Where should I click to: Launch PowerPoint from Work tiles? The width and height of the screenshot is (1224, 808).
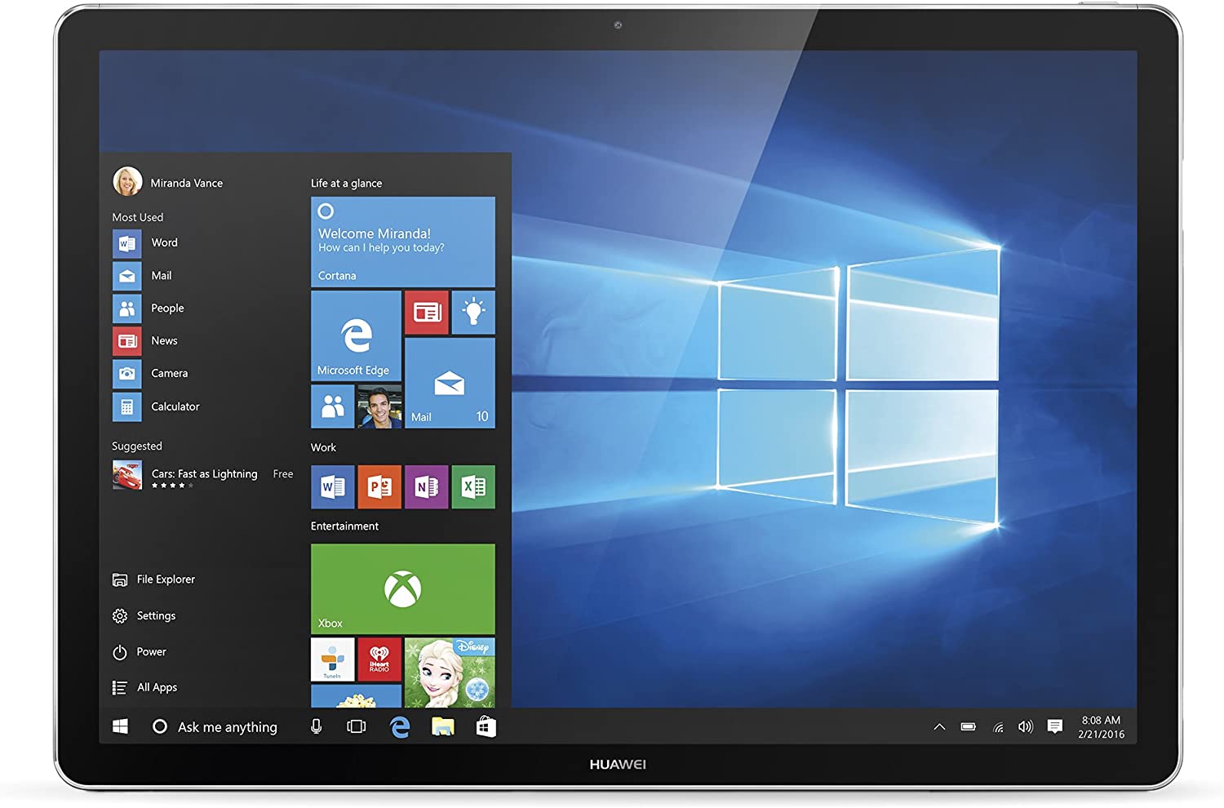379,487
